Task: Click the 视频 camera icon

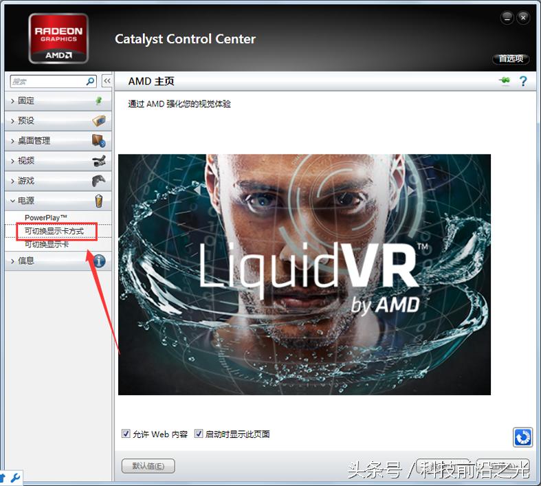Action: [x=99, y=160]
